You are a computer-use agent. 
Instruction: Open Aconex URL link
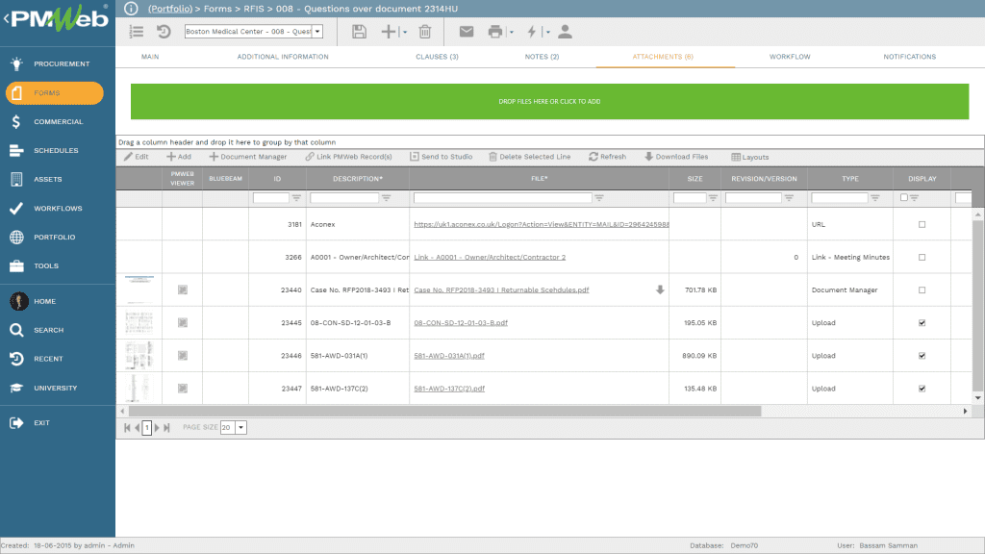pos(542,224)
